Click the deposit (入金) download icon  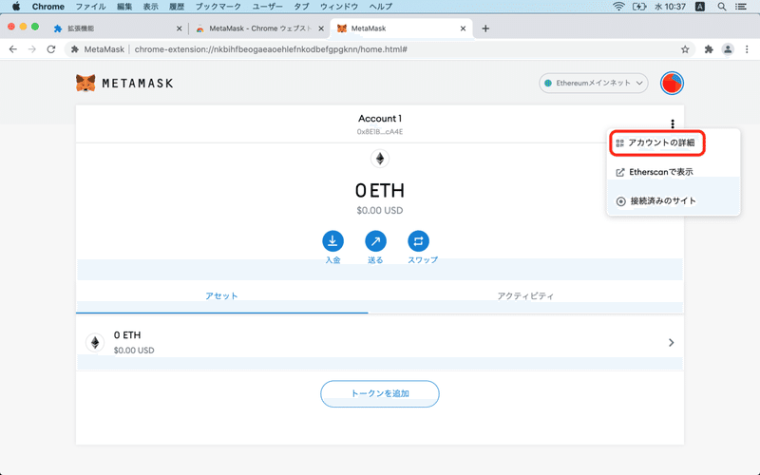tap(332, 241)
